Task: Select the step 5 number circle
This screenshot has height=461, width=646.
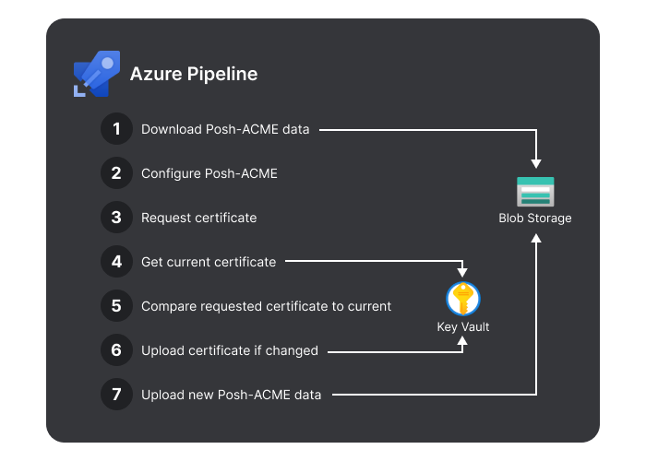Action: pyautogui.click(x=116, y=306)
